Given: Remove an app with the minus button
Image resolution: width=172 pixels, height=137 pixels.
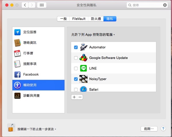Looking at the screenshot, I should [x=80, y=97].
